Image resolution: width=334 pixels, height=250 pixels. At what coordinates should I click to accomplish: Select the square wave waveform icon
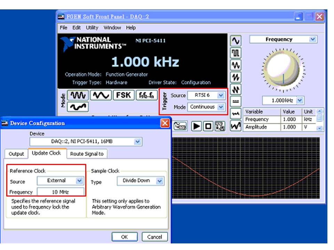tap(236, 53)
